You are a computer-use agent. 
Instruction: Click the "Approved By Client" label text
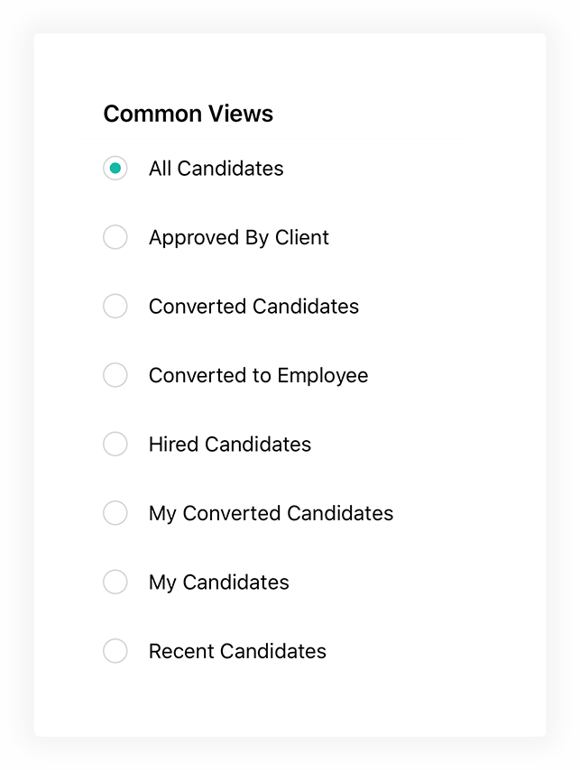coord(239,237)
